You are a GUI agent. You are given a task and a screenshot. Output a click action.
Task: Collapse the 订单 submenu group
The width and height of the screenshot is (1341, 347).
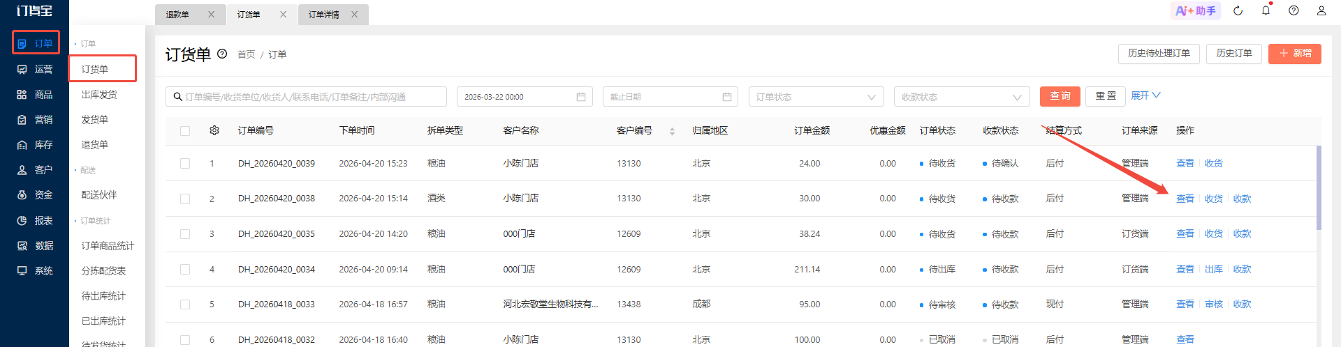[x=85, y=44]
